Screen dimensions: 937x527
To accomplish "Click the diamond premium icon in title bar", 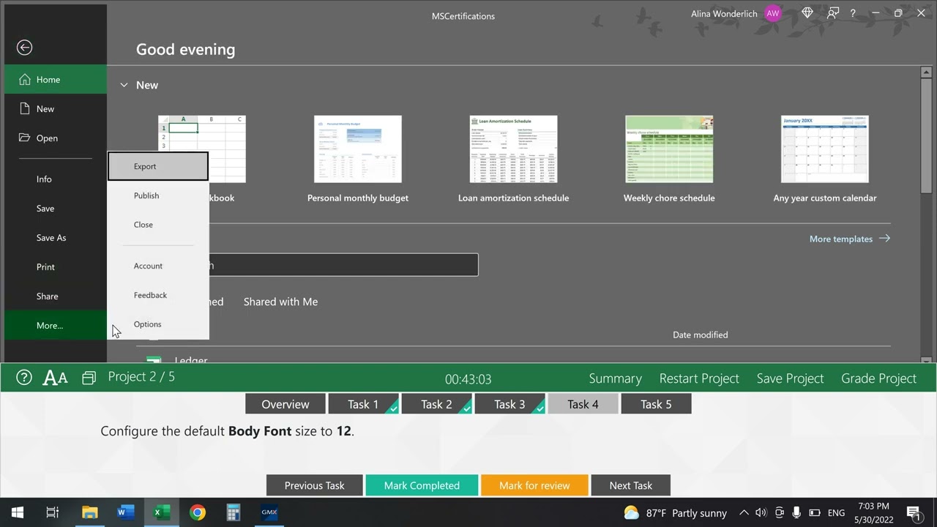I will point(807,13).
